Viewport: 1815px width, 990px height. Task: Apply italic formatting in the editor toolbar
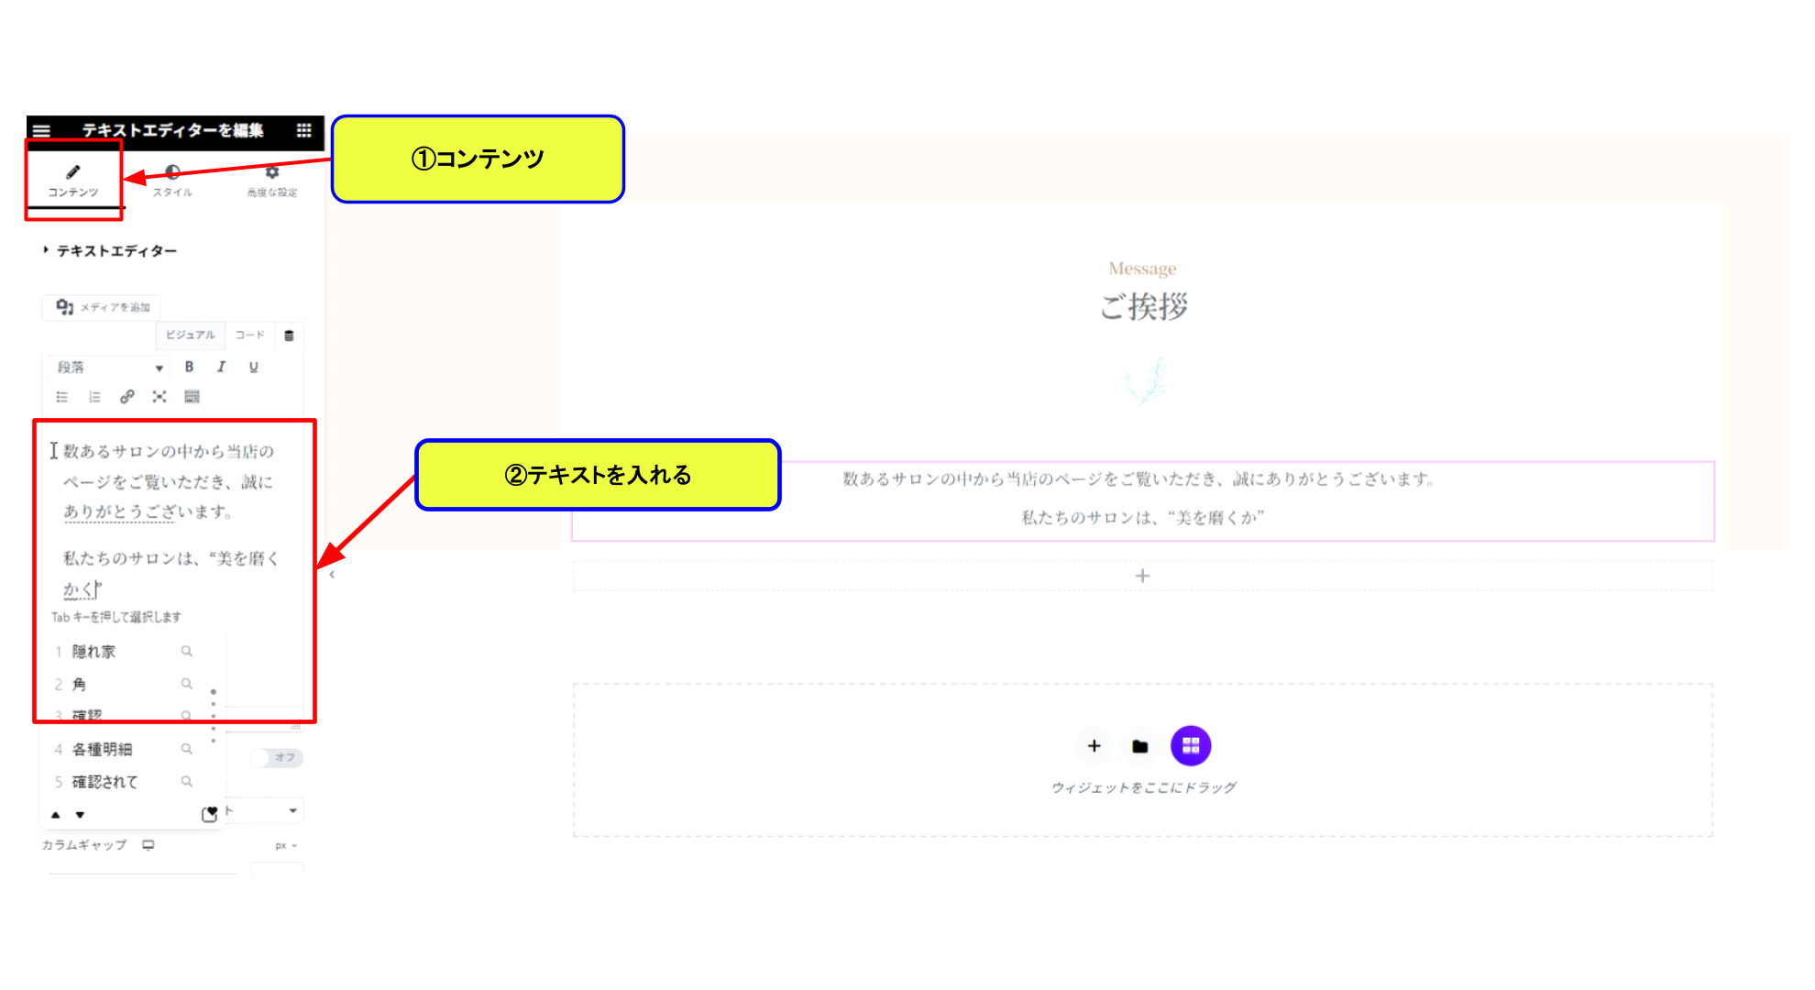click(x=221, y=367)
